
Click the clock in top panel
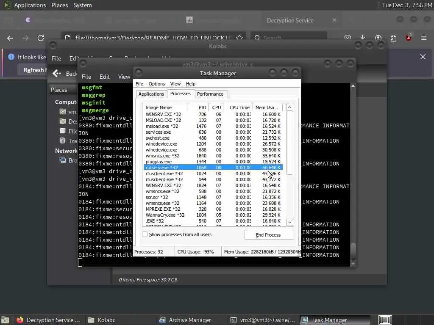click(407, 5)
